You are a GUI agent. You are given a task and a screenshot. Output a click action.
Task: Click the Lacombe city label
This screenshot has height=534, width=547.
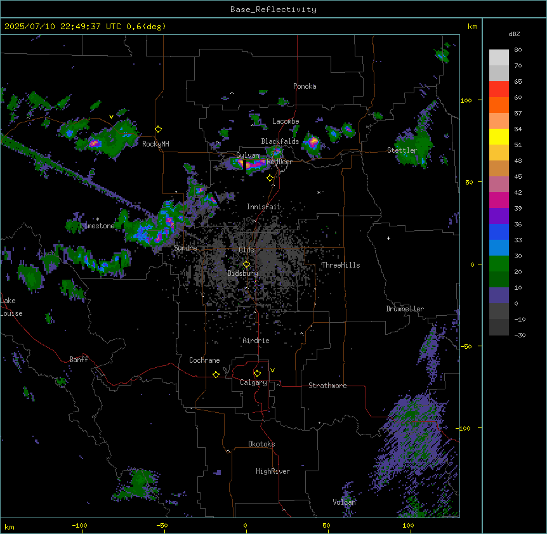pos(286,121)
